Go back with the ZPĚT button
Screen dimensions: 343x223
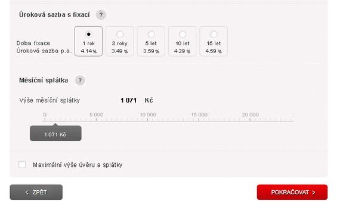(x=36, y=192)
